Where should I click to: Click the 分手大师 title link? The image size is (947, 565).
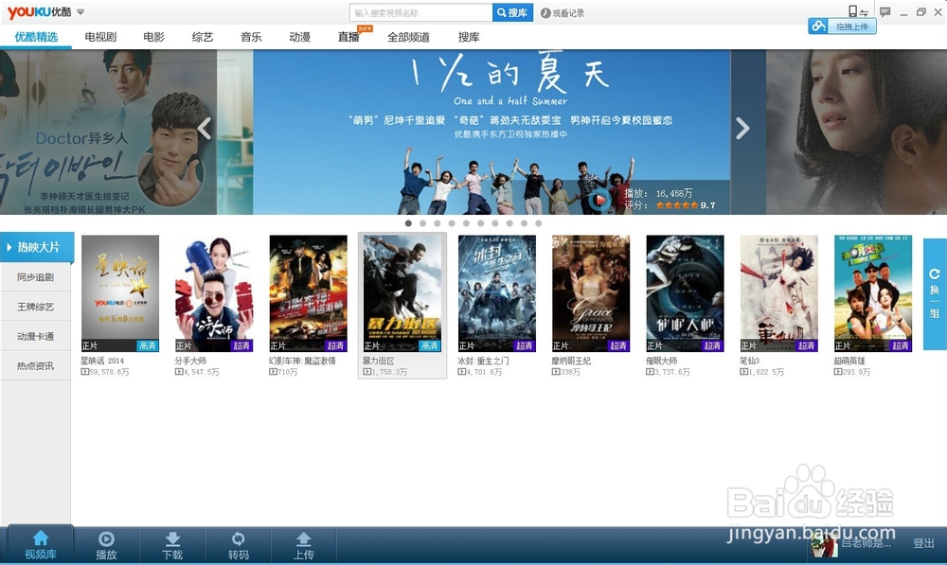pos(190,361)
